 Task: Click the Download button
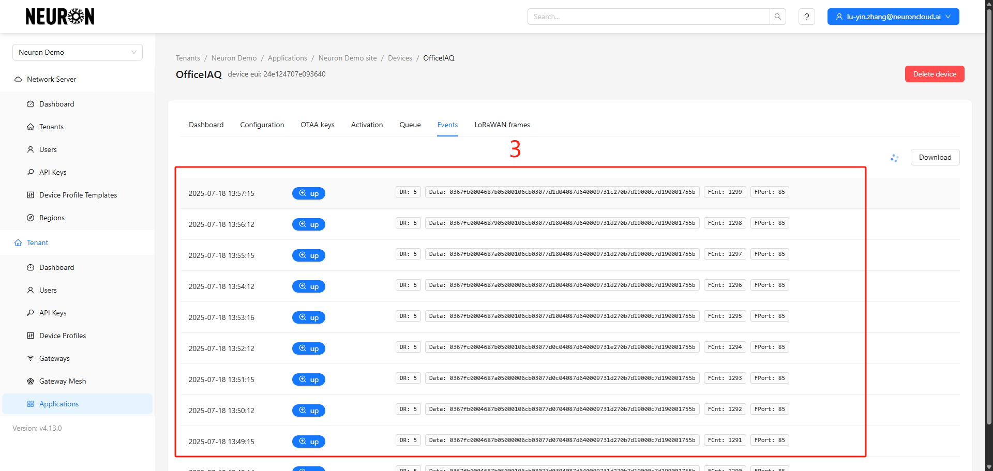[935, 157]
